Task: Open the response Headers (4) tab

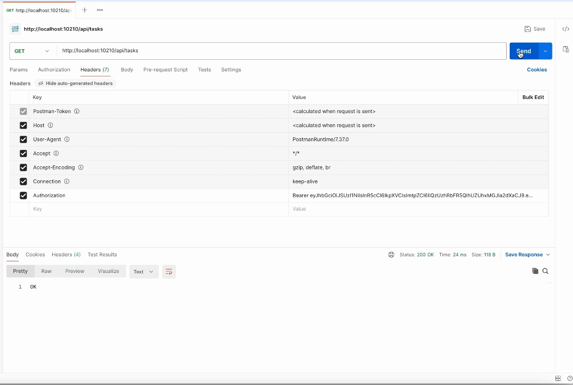Action: point(66,254)
